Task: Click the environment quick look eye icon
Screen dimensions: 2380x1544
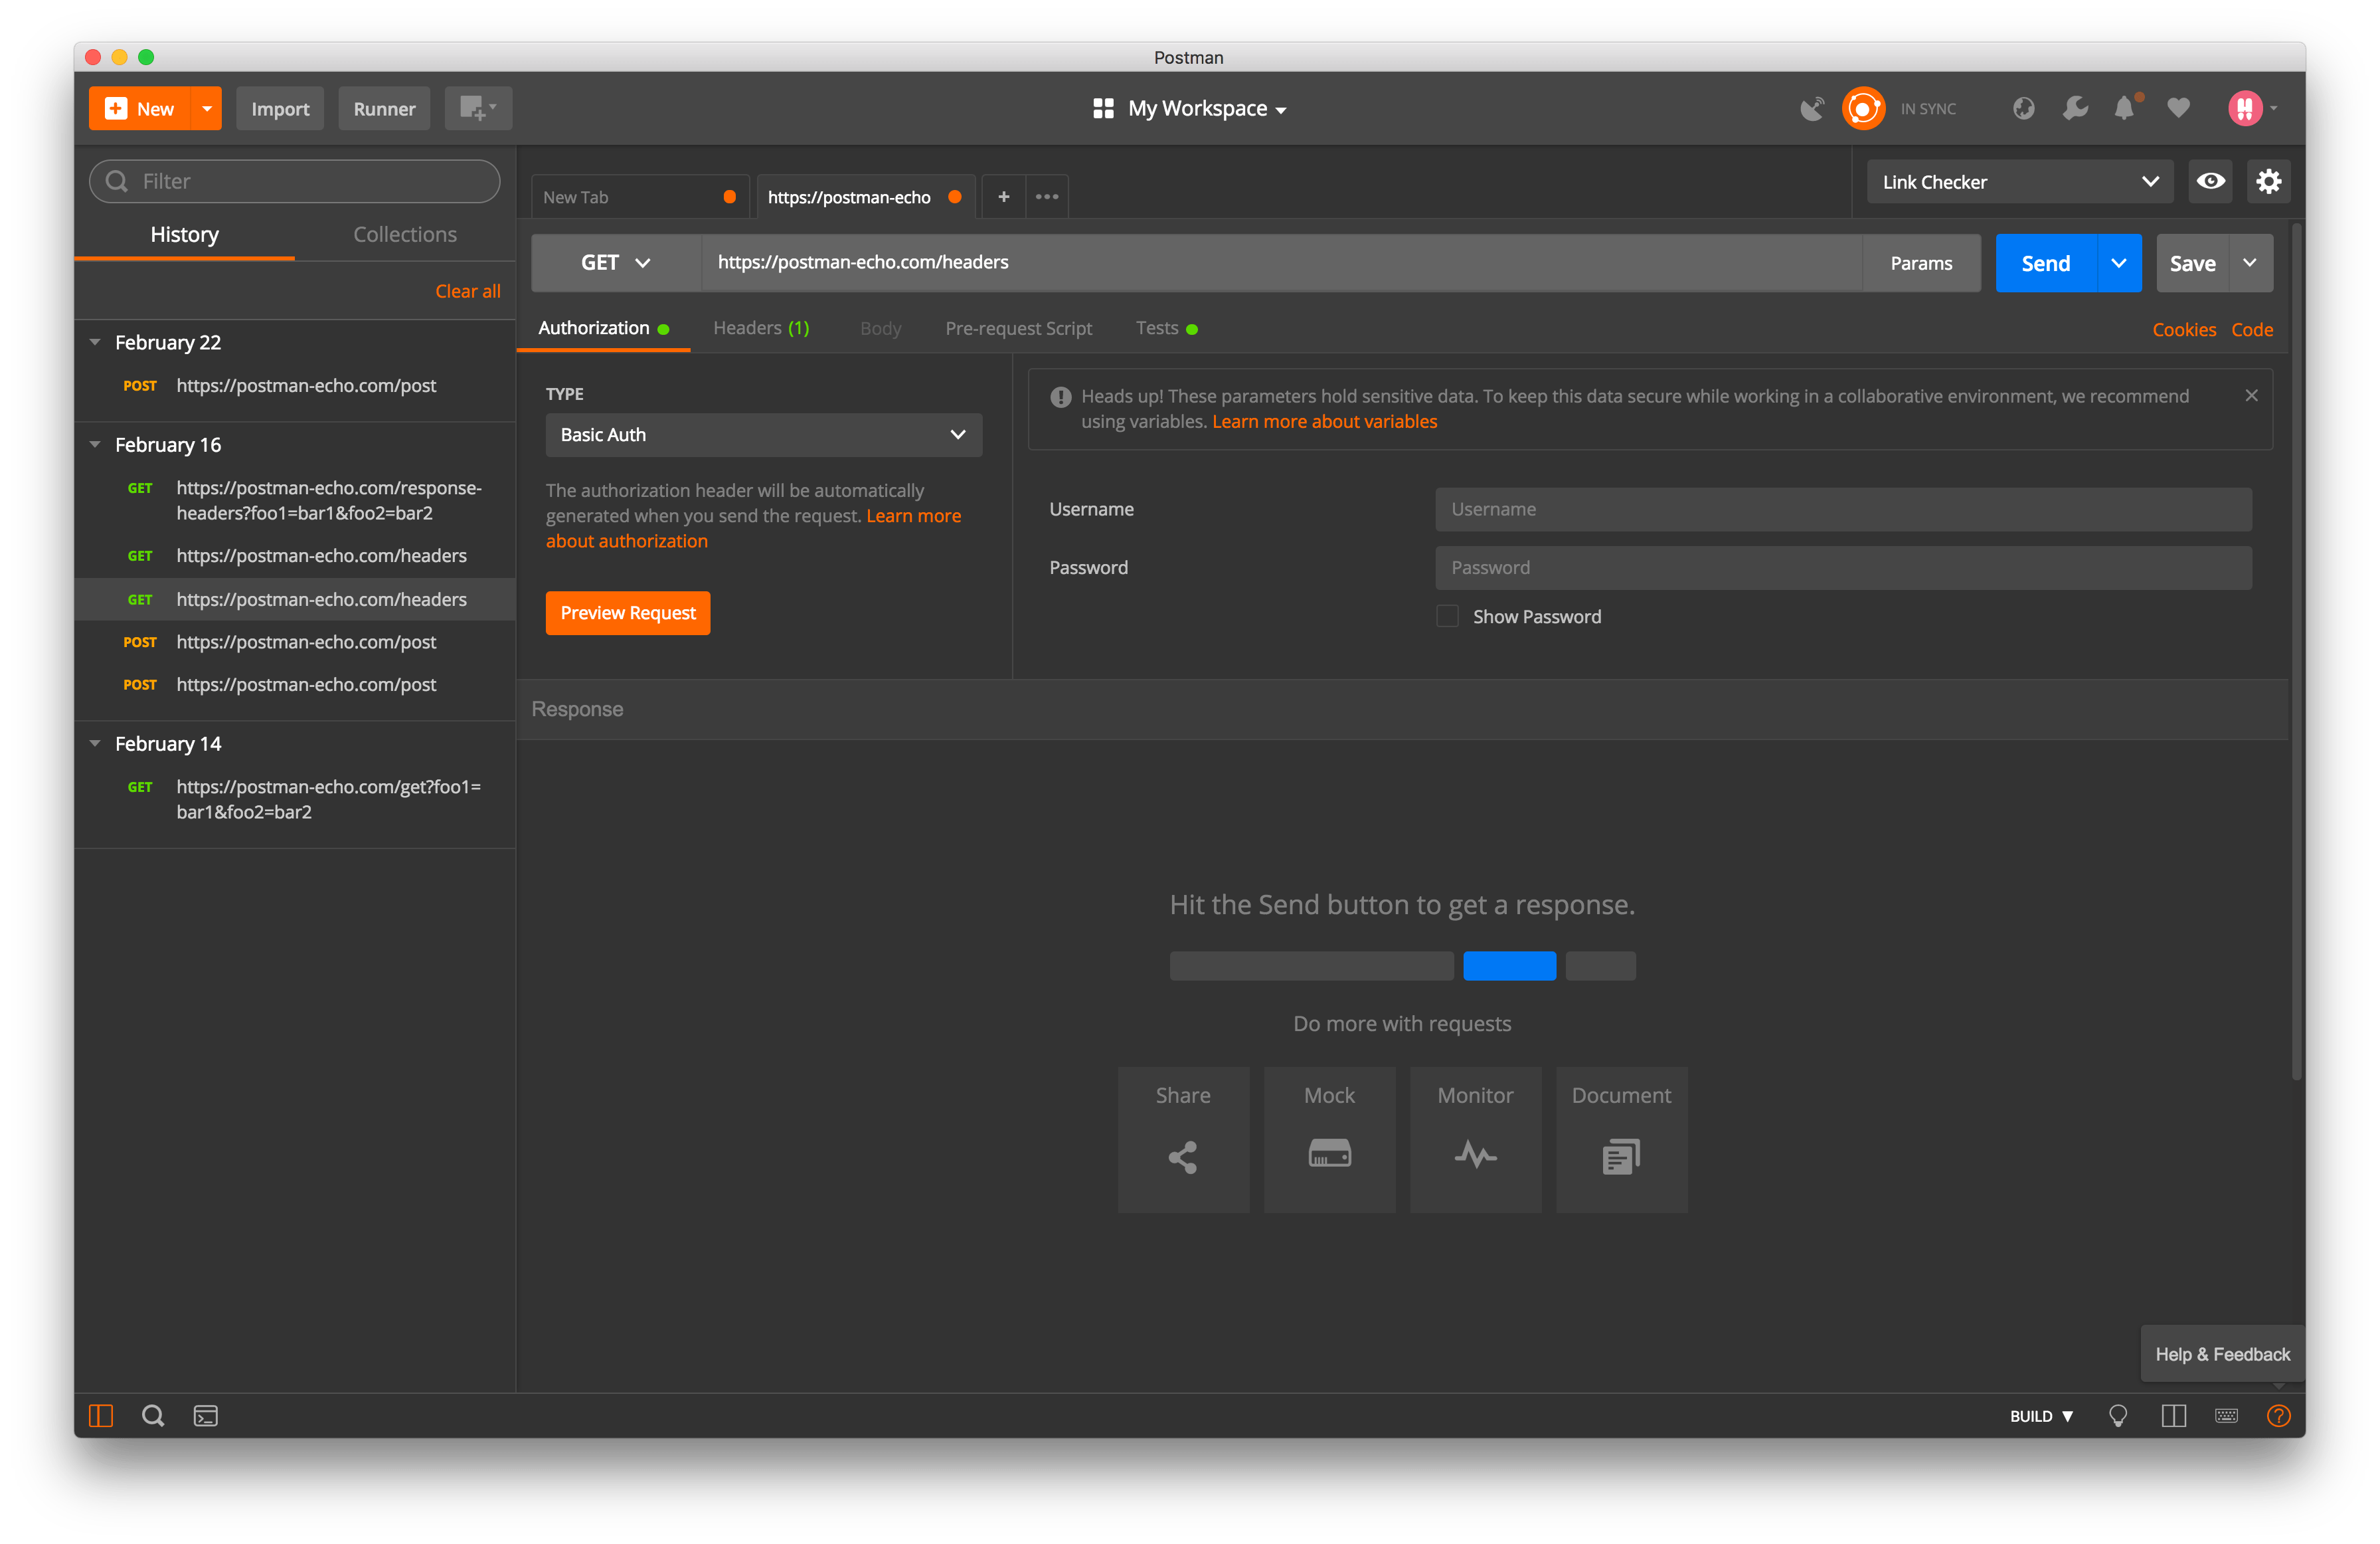Action: click(2210, 181)
